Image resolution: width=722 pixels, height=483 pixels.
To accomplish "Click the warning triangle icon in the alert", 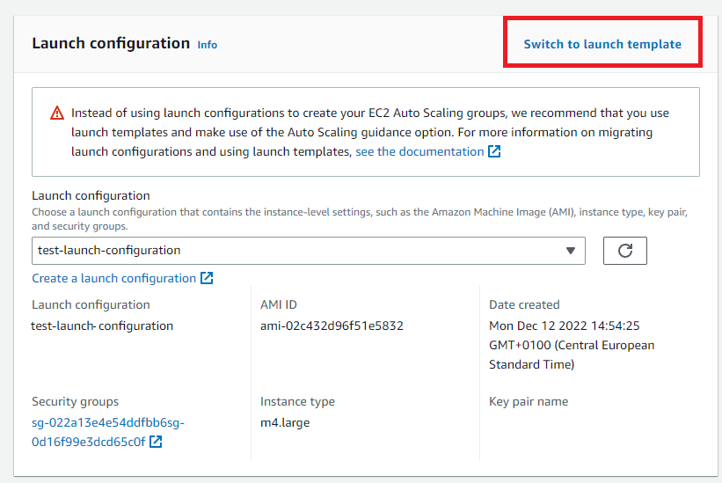I will (x=57, y=113).
